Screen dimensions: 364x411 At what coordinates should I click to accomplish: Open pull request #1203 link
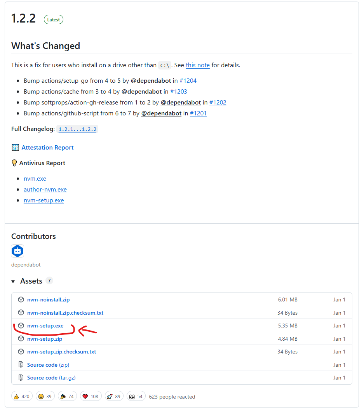pos(178,92)
